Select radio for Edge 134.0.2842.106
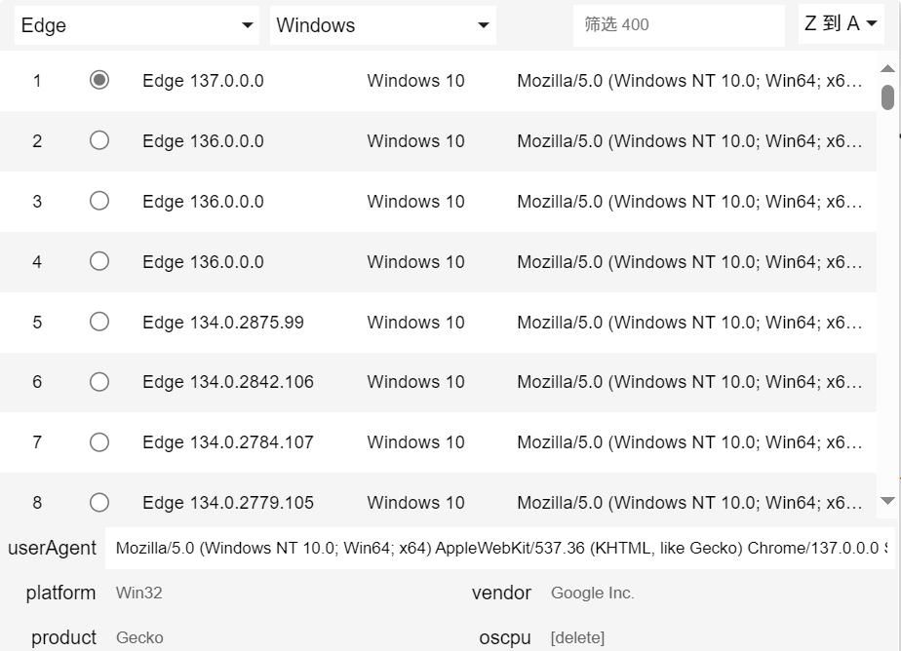Viewport: 901px width, 651px height. [x=99, y=382]
